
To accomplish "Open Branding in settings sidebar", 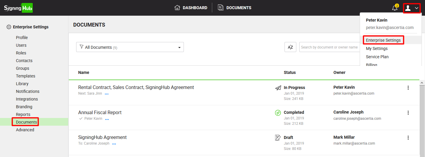I will pos(24,107).
